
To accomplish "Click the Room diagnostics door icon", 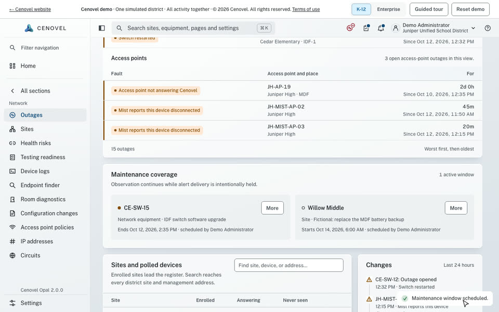I will [12, 199].
